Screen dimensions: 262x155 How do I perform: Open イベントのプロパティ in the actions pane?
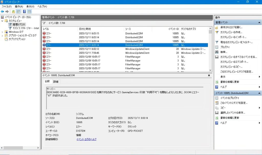pos(230,98)
